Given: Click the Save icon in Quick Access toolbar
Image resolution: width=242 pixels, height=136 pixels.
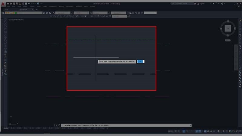Looking at the screenshot, I should tap(14, 4).
